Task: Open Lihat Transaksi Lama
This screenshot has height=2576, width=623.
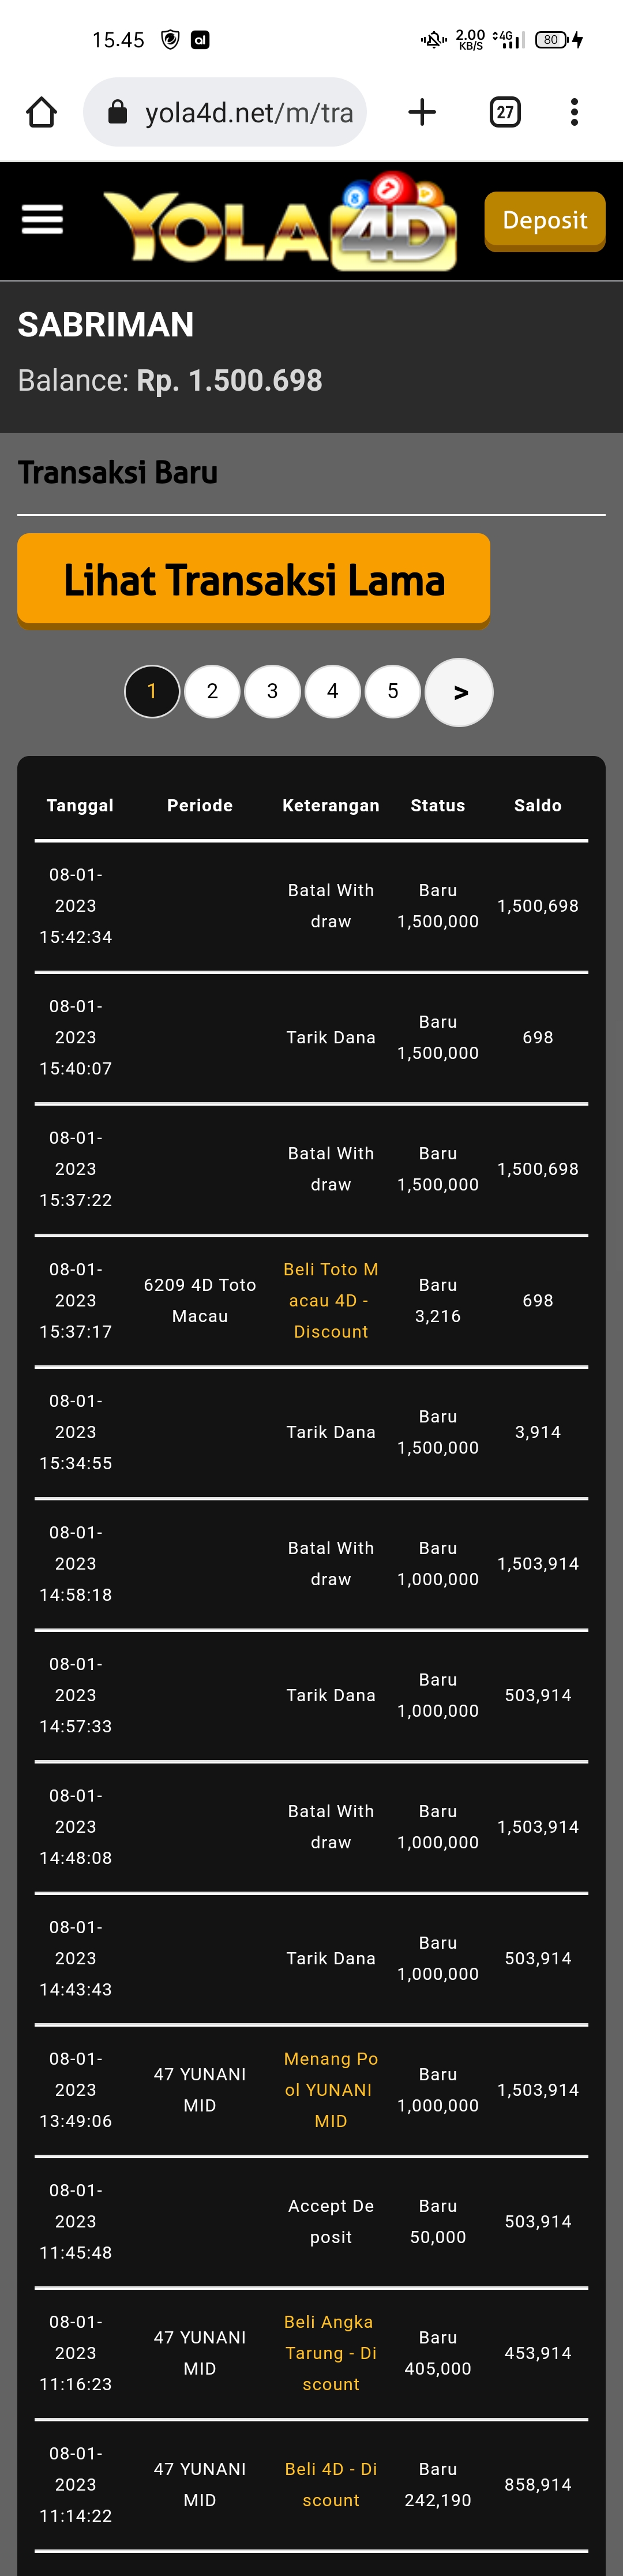Action: (253, 580)
